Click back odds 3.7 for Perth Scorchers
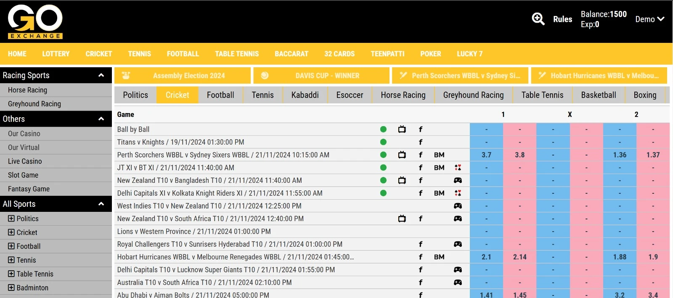 [x=486, y=155]
